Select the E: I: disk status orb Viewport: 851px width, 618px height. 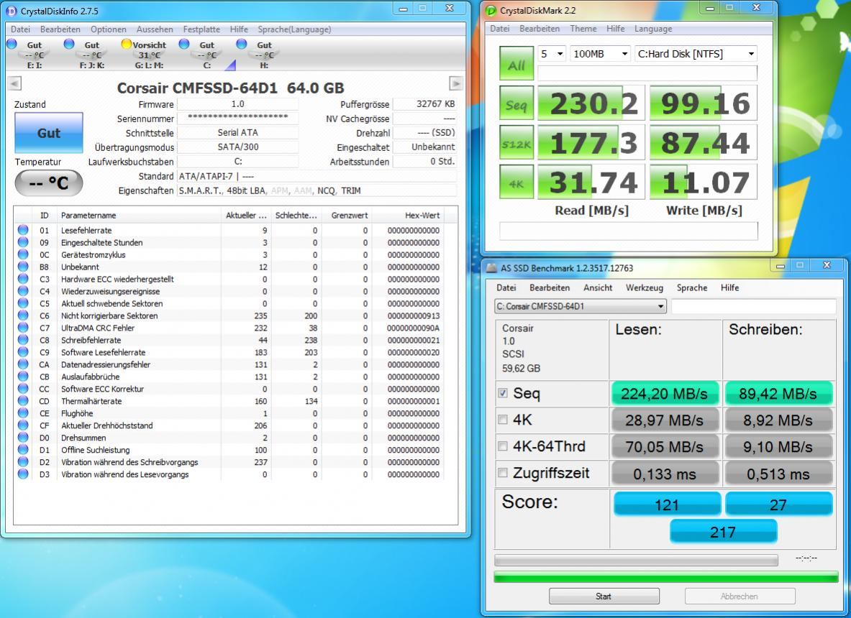point(12,45)
